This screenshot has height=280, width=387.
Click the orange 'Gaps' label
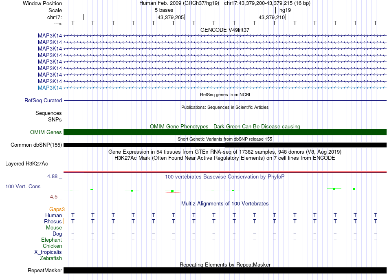pos(56,209)
